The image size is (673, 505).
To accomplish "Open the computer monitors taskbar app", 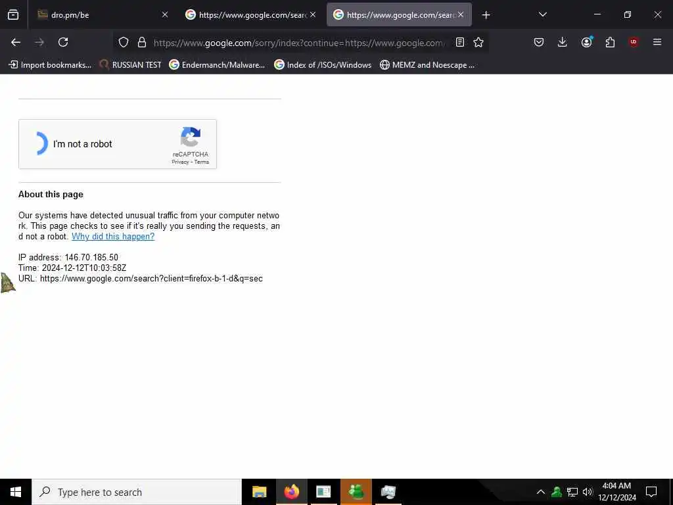I will tap(388, 492).
